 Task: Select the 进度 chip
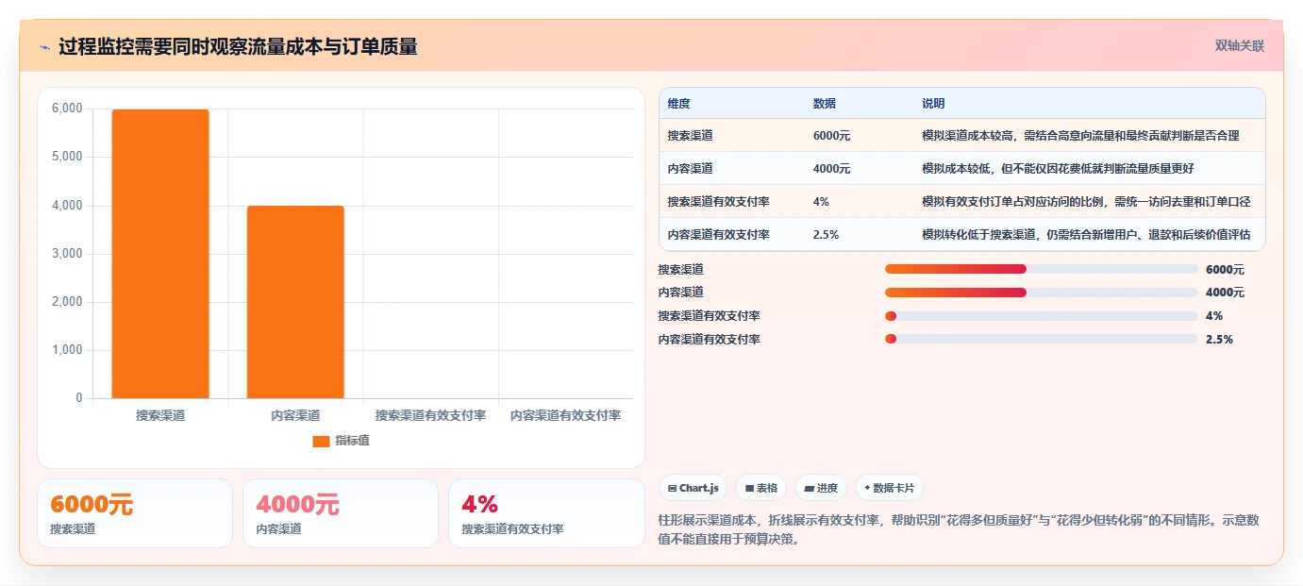coord(821,488)
